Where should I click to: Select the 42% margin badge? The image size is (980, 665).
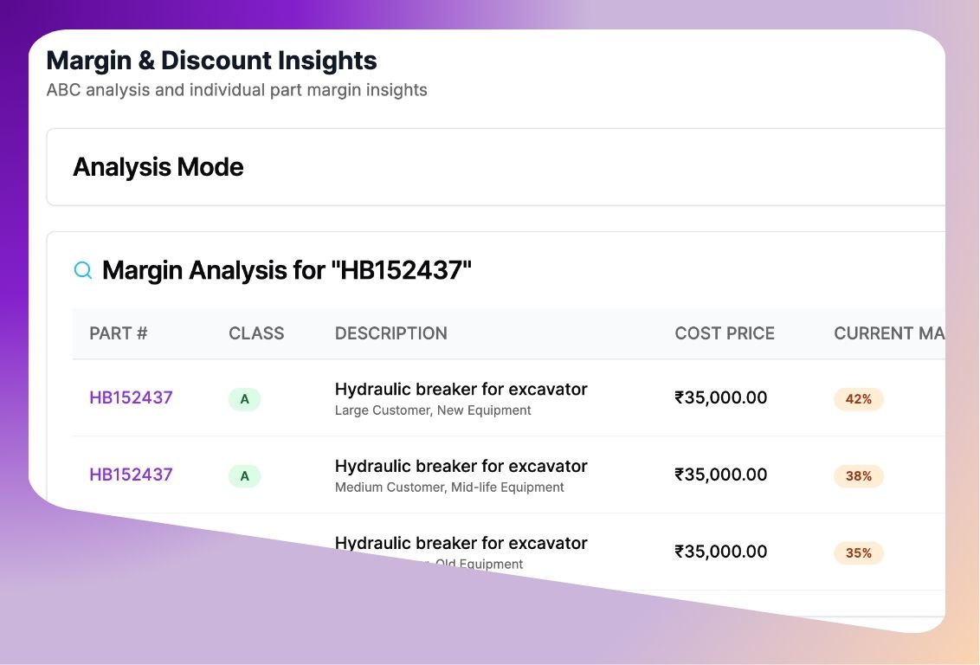[858, 399]
